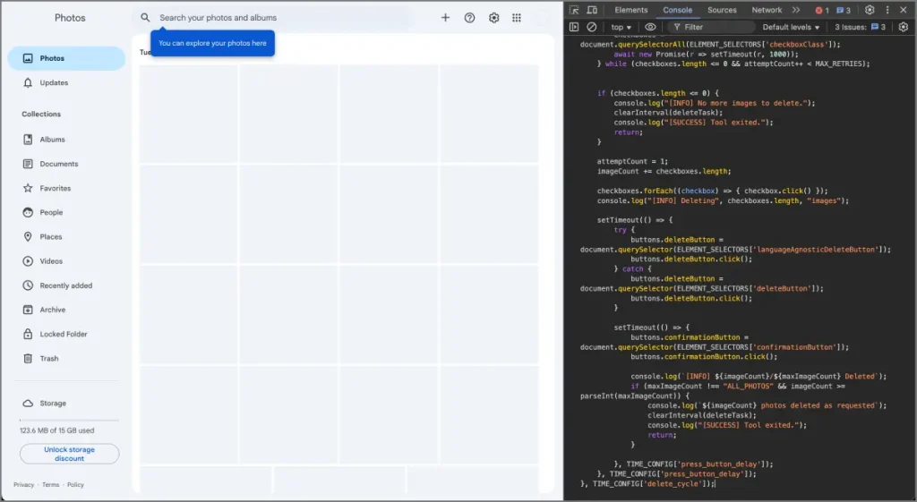The image size is (917, 502).
Task: Open the Terms link
Action: [x=51, y=484]
